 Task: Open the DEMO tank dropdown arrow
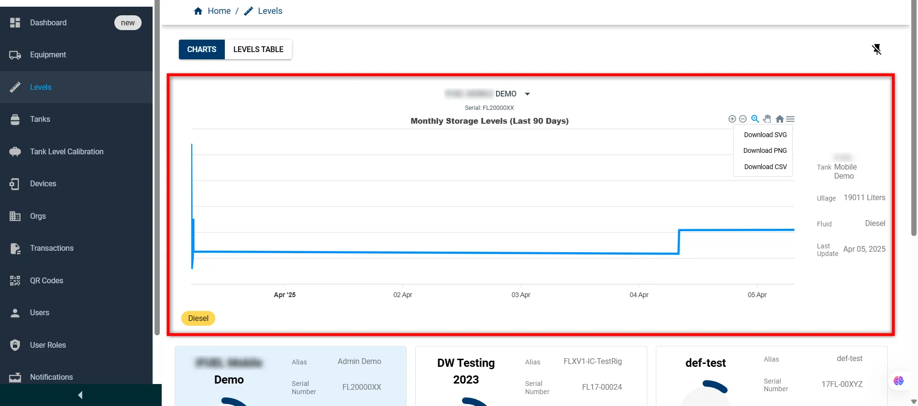pyautogui.click(x=527, y=94)
